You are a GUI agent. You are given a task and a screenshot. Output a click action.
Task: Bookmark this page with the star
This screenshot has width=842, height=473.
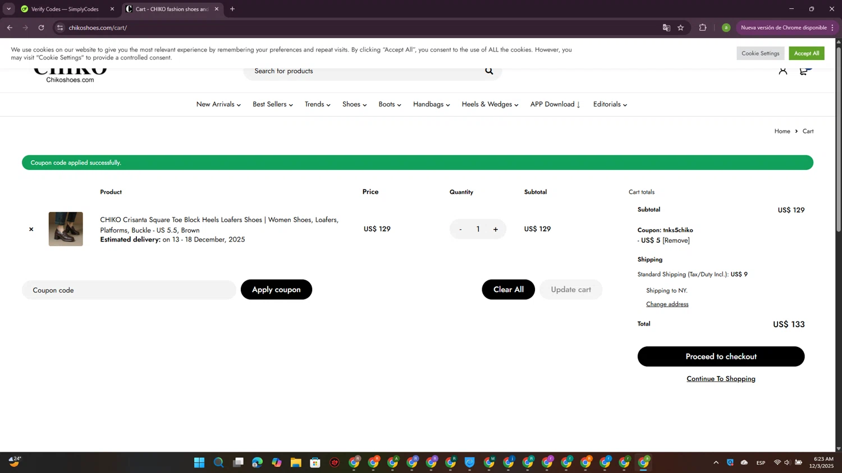680,27
